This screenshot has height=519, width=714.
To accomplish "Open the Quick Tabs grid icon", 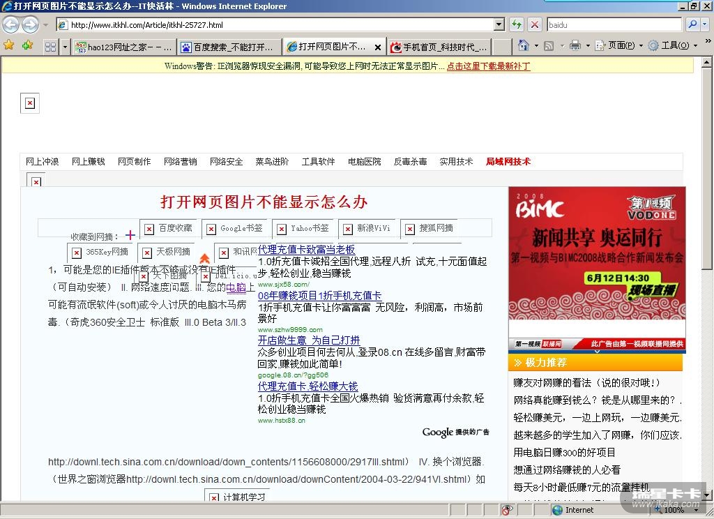I will 50,47.
